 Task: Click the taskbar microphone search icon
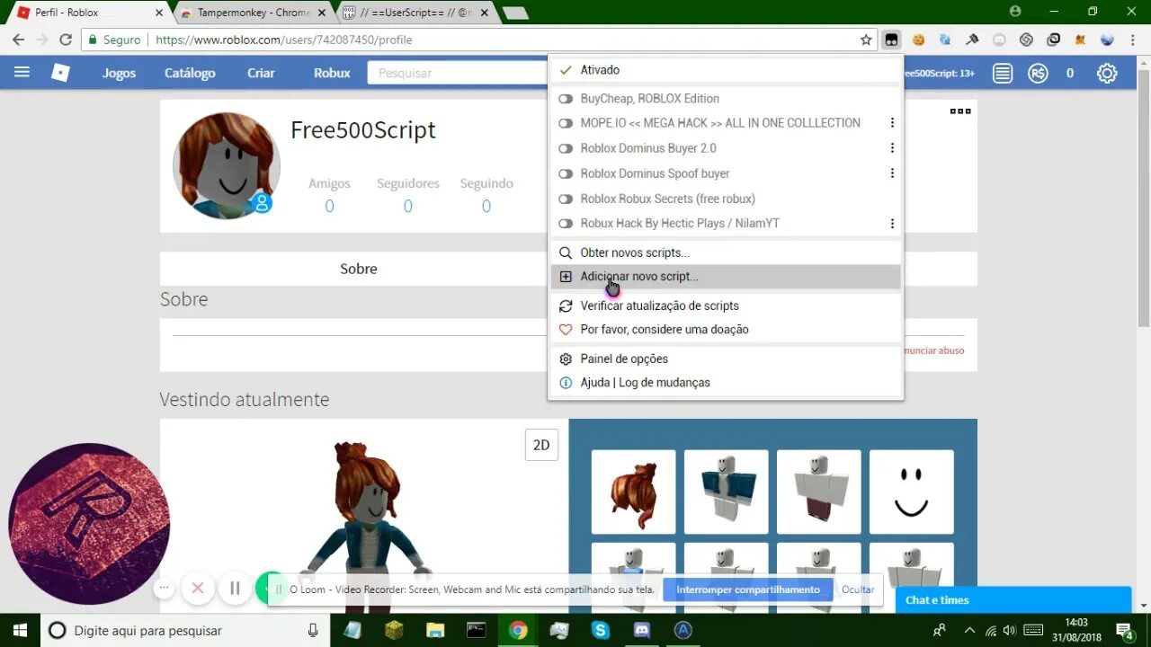313,630
